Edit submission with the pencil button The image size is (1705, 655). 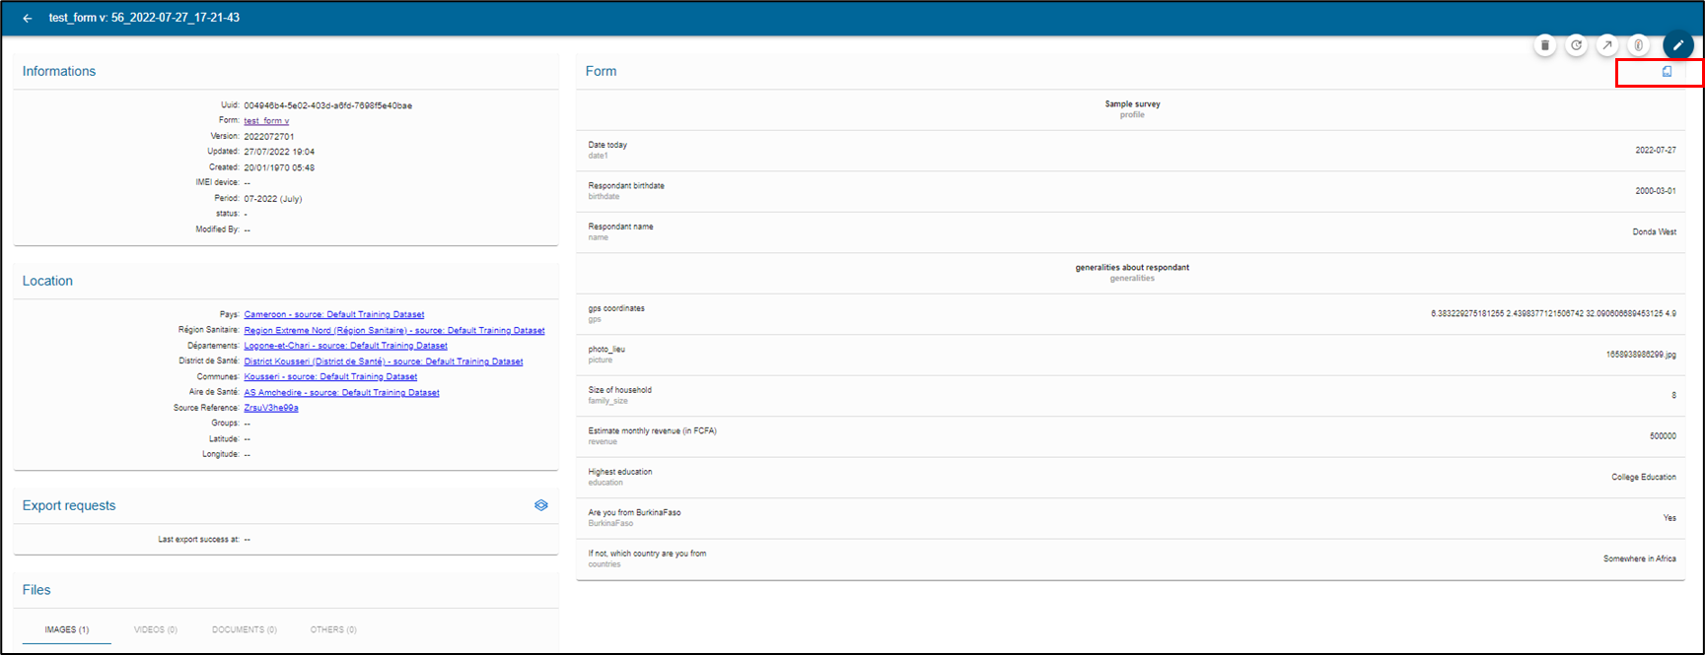(1678, 45)
